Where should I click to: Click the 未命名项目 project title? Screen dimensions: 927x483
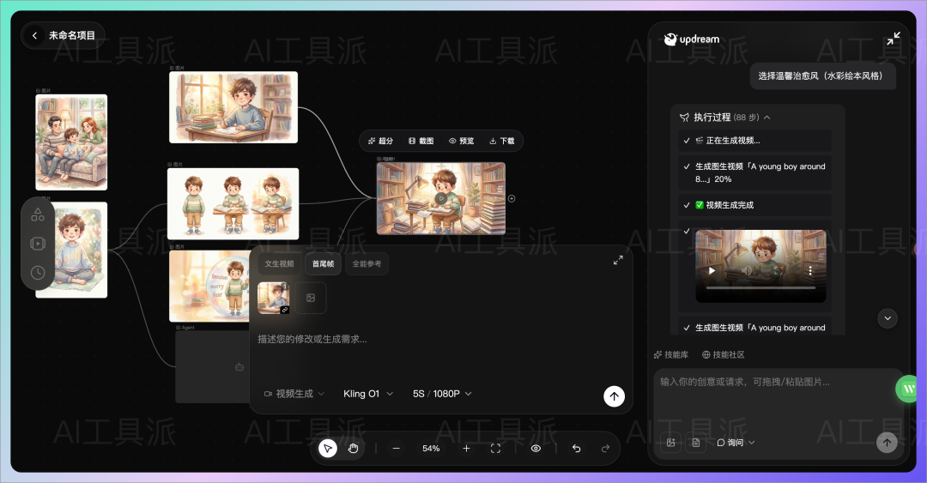coord(71,35)
